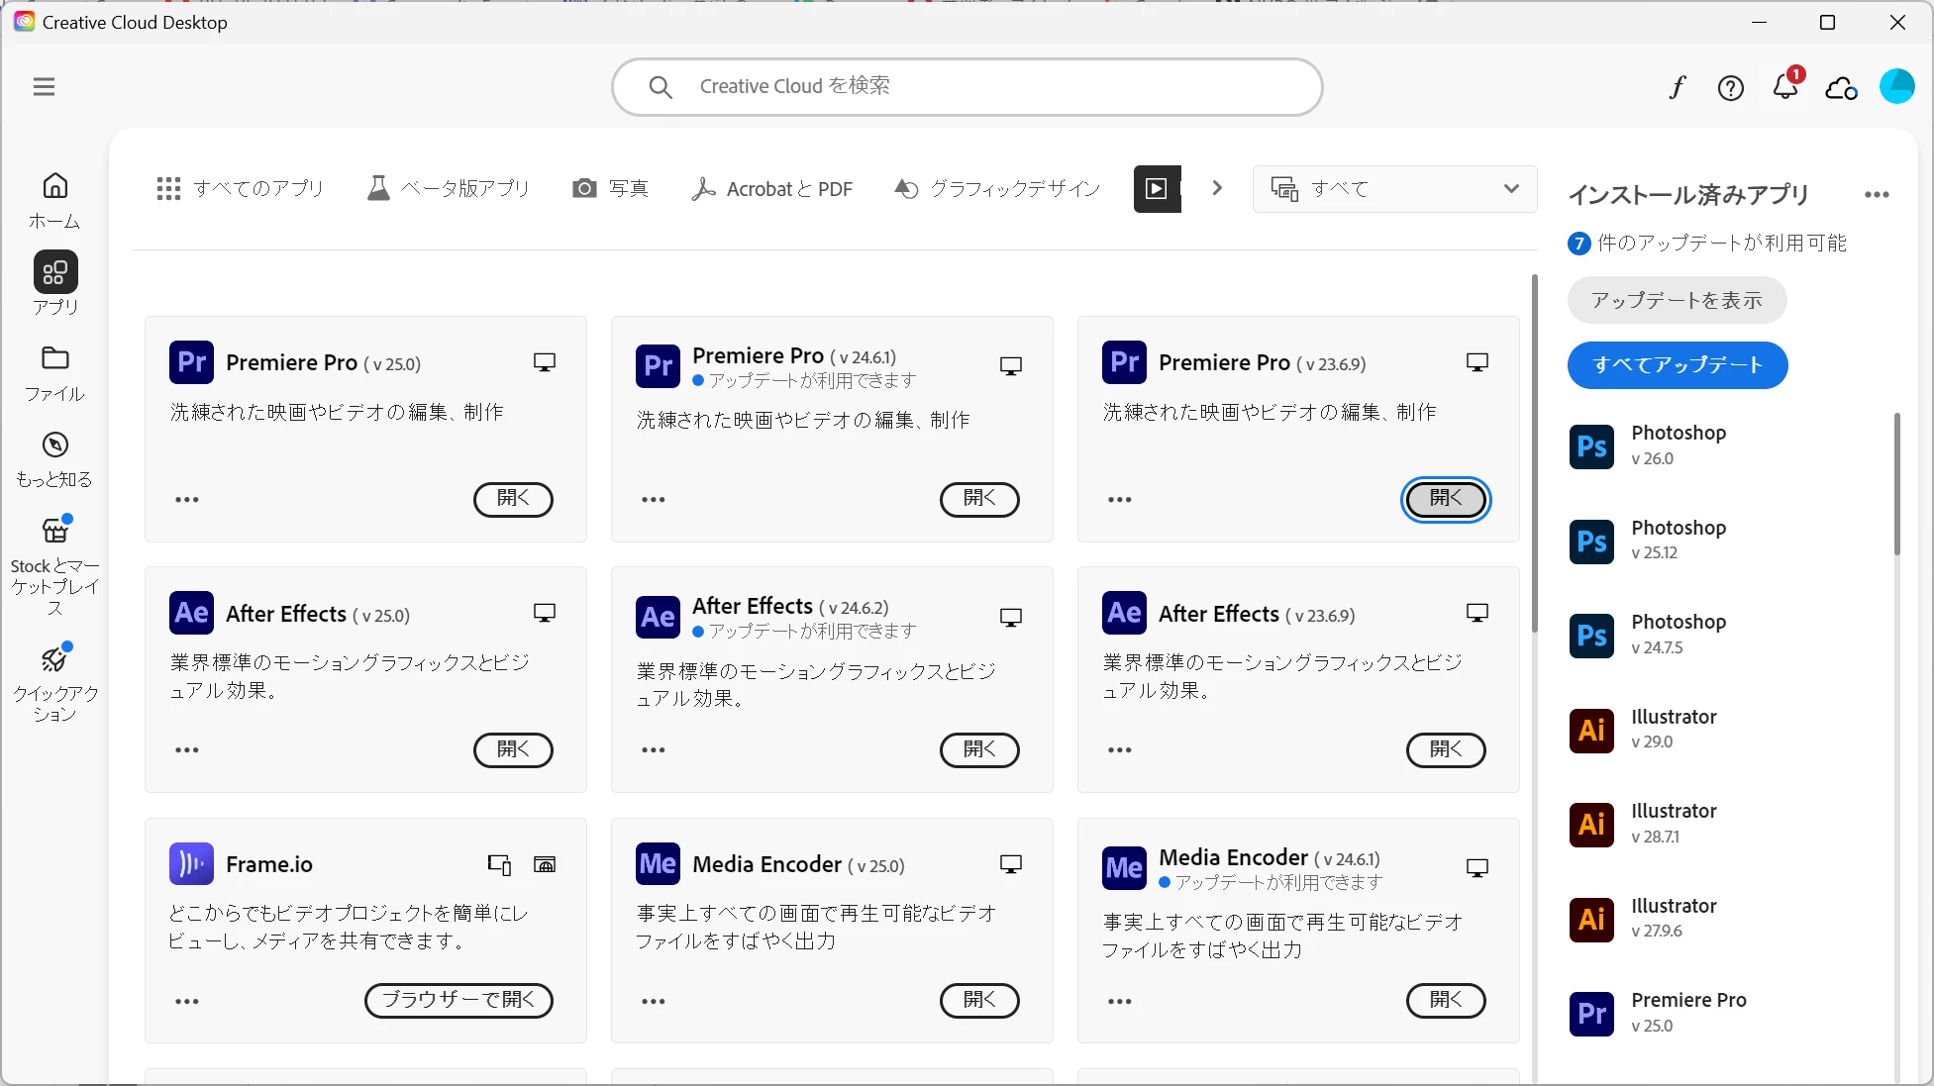Screen dimensions: 1934x1086
Task: Open the help question mark icon
Action: (x=1730, y=88)
